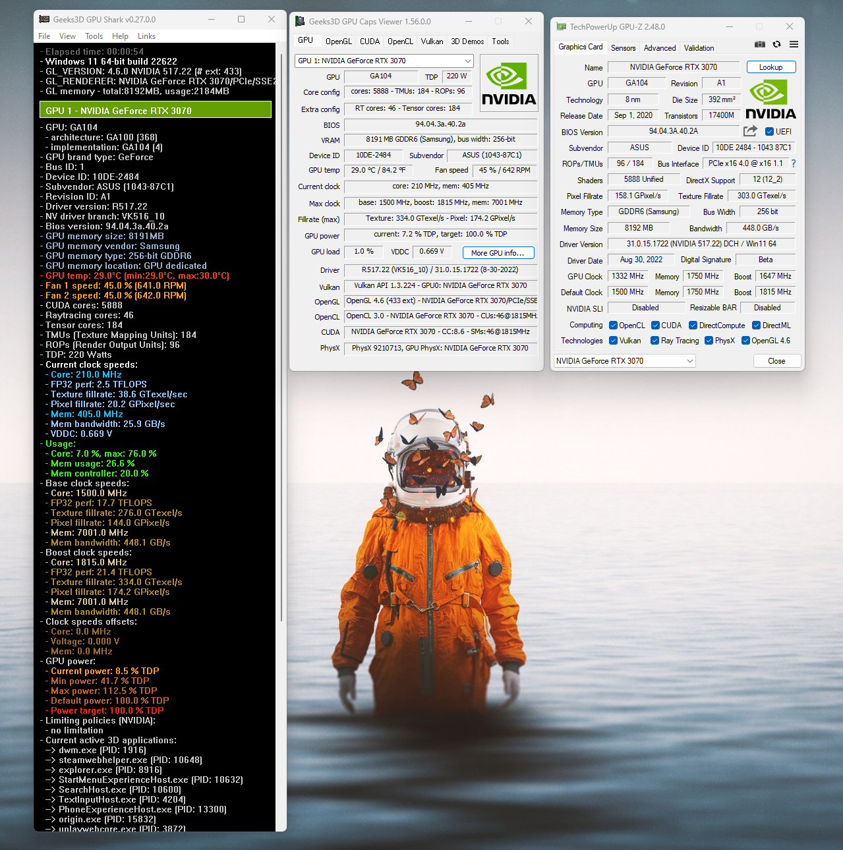The image size is (843, 850).
Task: Switch to the Vulkan tab in Caps Viewer
Action: point(432,41)
